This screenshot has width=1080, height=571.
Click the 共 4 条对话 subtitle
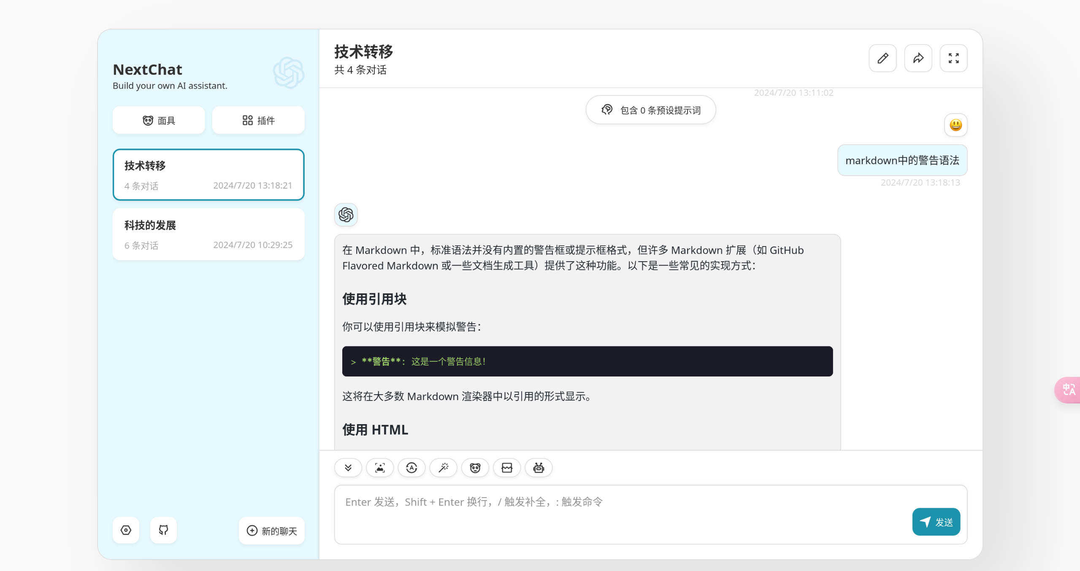click(360, 70)
